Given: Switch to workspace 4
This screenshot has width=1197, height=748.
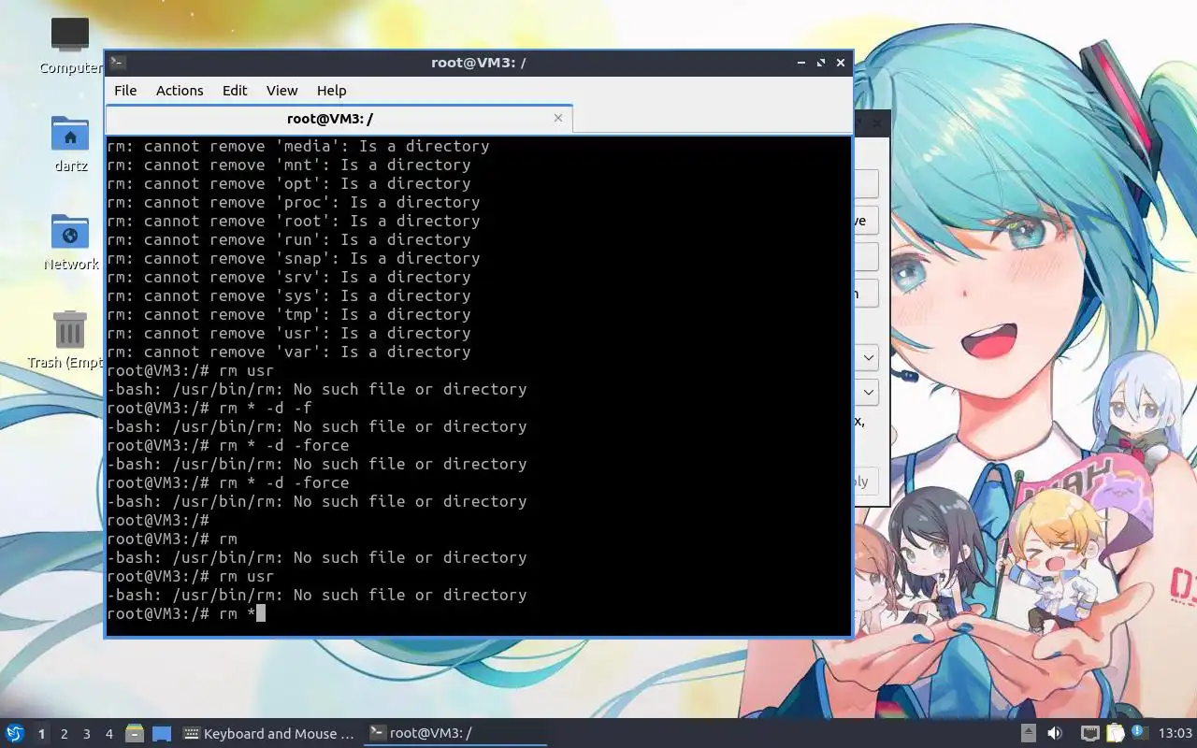Looking at the screenshot, I should 109,734.
